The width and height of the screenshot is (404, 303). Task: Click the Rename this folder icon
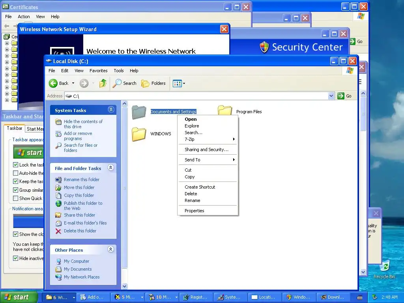[x=58, y=180]
